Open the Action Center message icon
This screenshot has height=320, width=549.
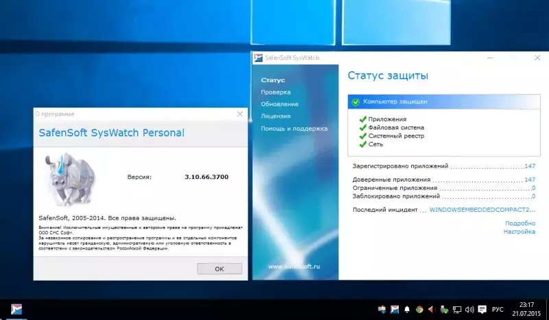click(x=482, y=310)
